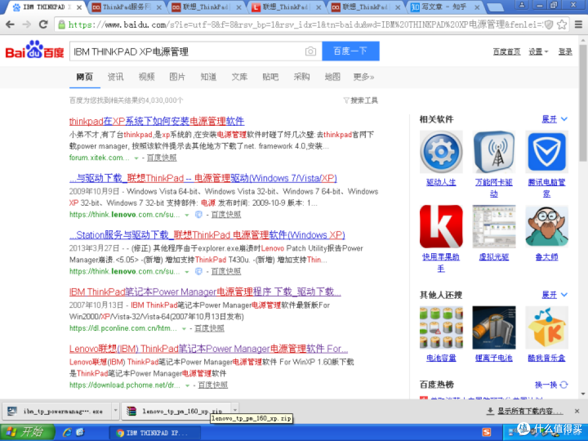The image size is (588, 441).
Task: Expand the 其他人还搜 section with 展开
Action: [x=554, y=295]
